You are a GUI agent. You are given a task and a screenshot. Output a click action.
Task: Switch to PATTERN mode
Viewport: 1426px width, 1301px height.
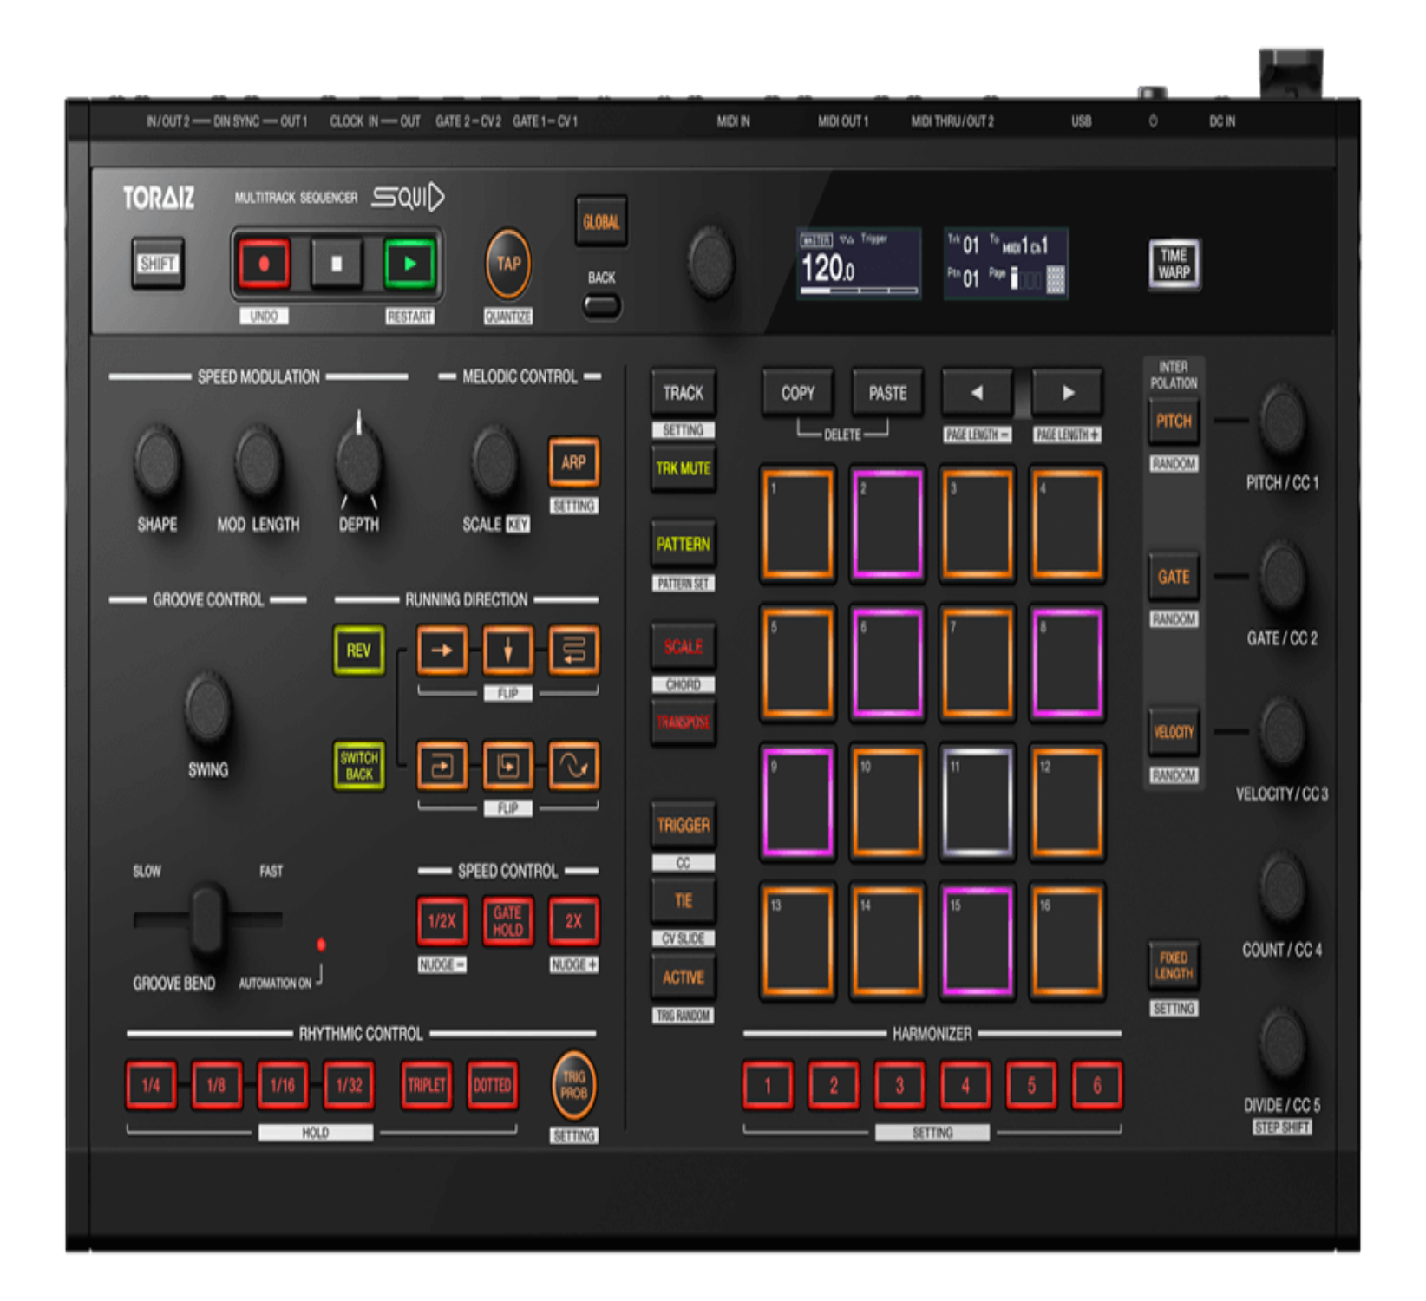click(x=684, y=544)
